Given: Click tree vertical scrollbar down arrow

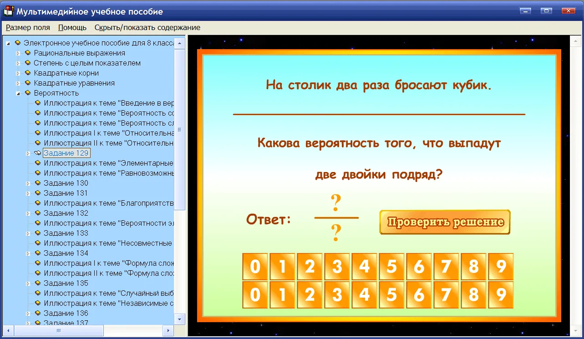Looking at the screenshot, I should pyautogui.click(x=180, y=319).
